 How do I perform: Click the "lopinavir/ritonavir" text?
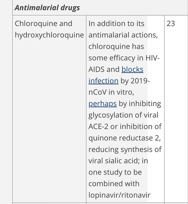[119, 195]
